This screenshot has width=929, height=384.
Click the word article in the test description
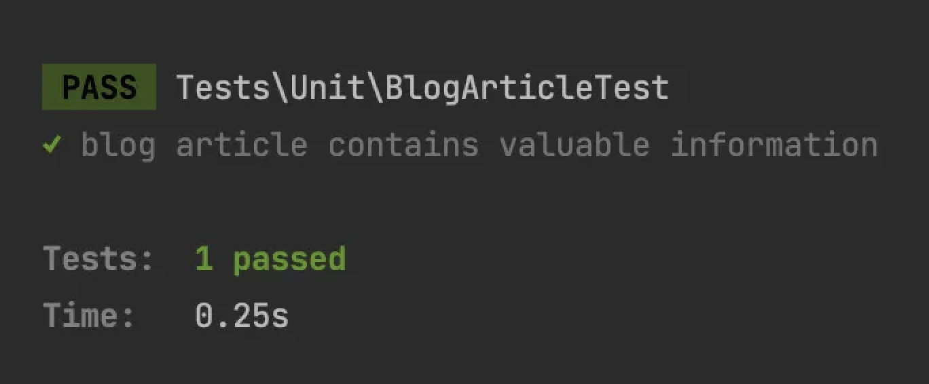coord(242,145)
